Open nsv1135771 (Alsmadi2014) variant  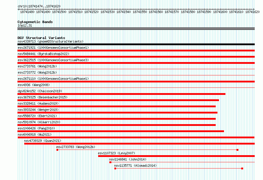[x=135, y=166]
